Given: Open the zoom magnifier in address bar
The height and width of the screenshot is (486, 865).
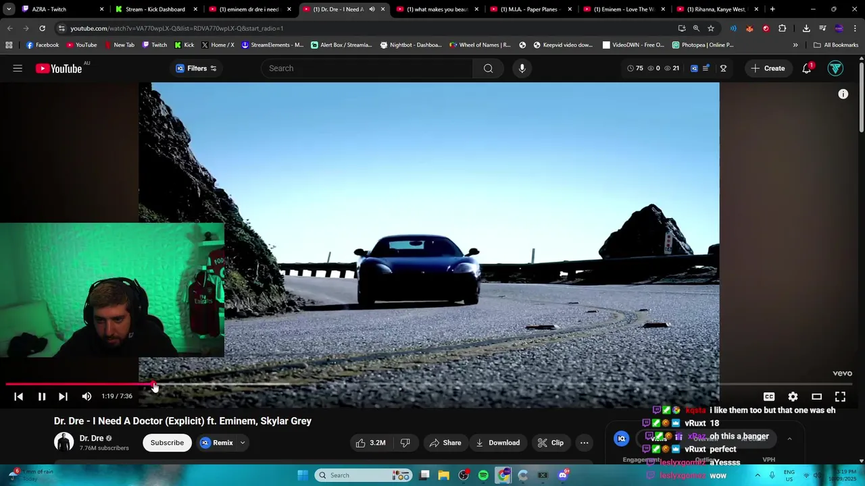Looking at the screenshot, I should [x=696, y=28].
